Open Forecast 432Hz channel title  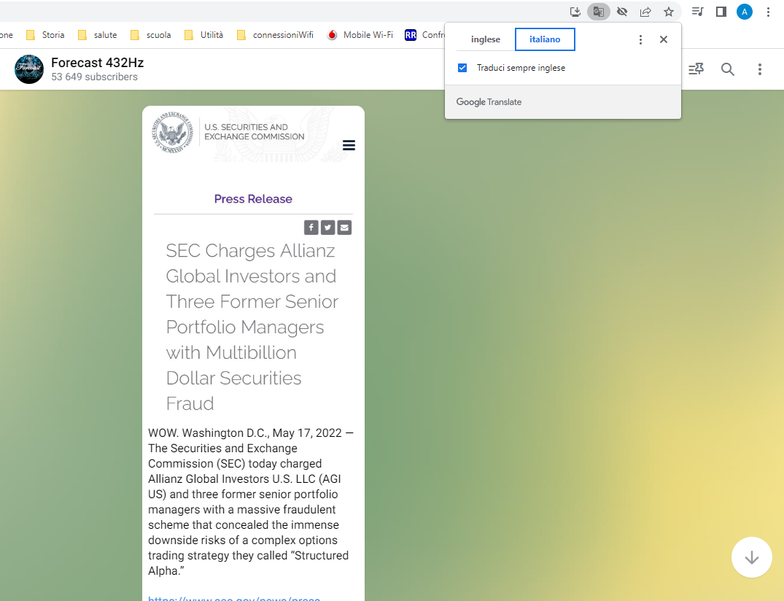point(98,63)
